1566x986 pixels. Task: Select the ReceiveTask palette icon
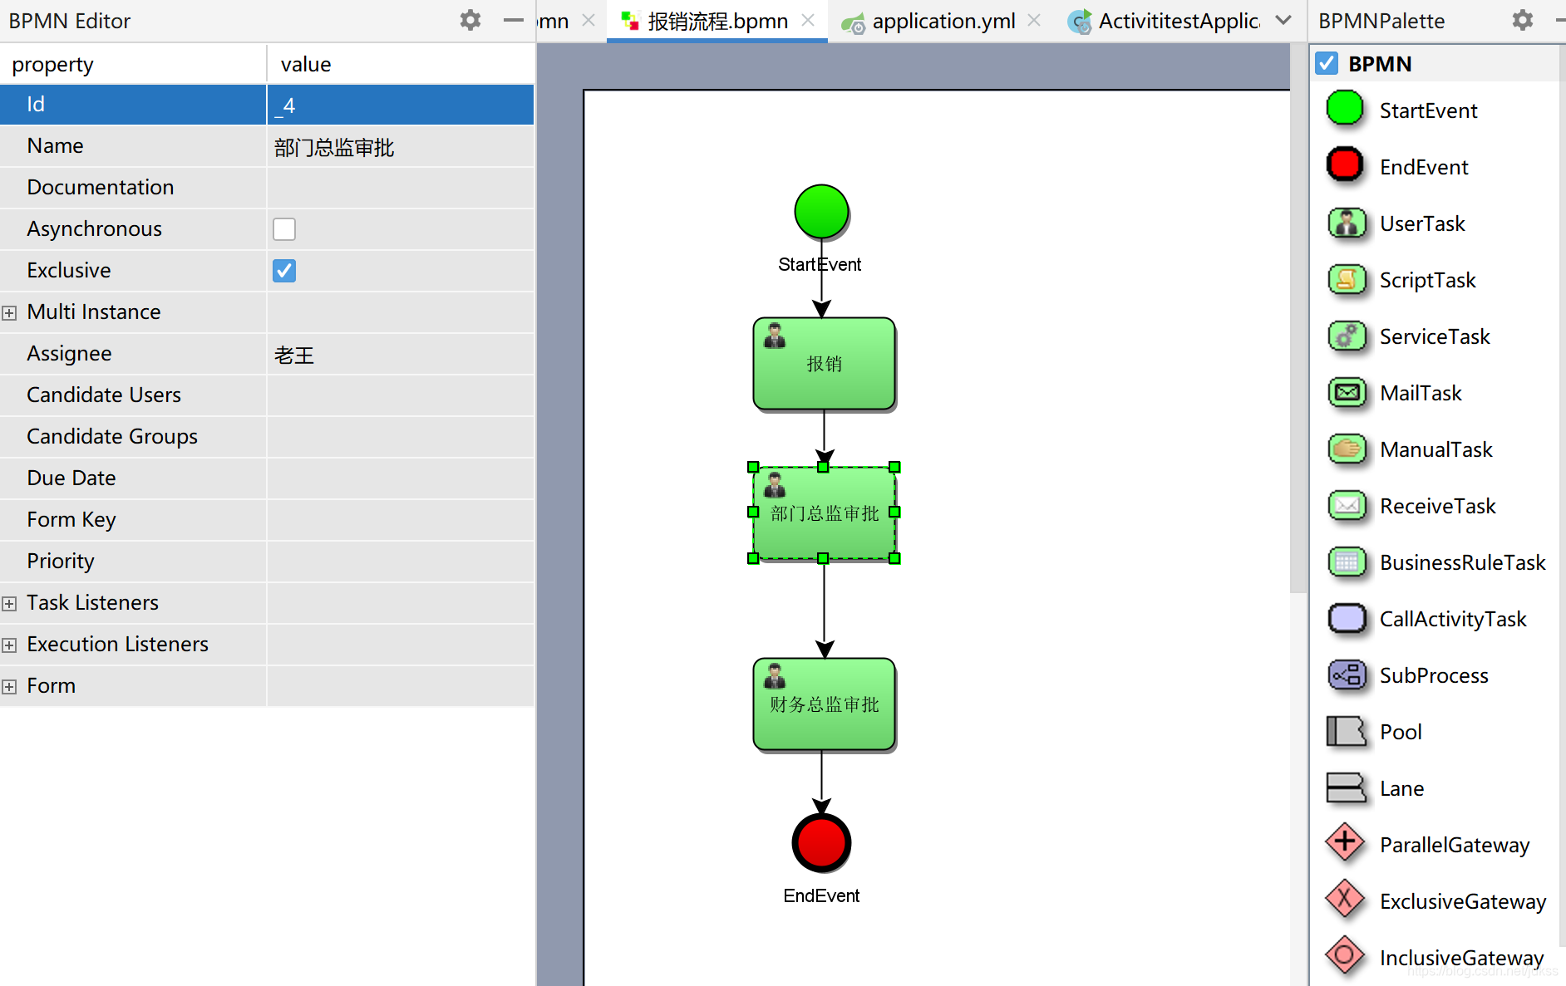coord(1347,506)
